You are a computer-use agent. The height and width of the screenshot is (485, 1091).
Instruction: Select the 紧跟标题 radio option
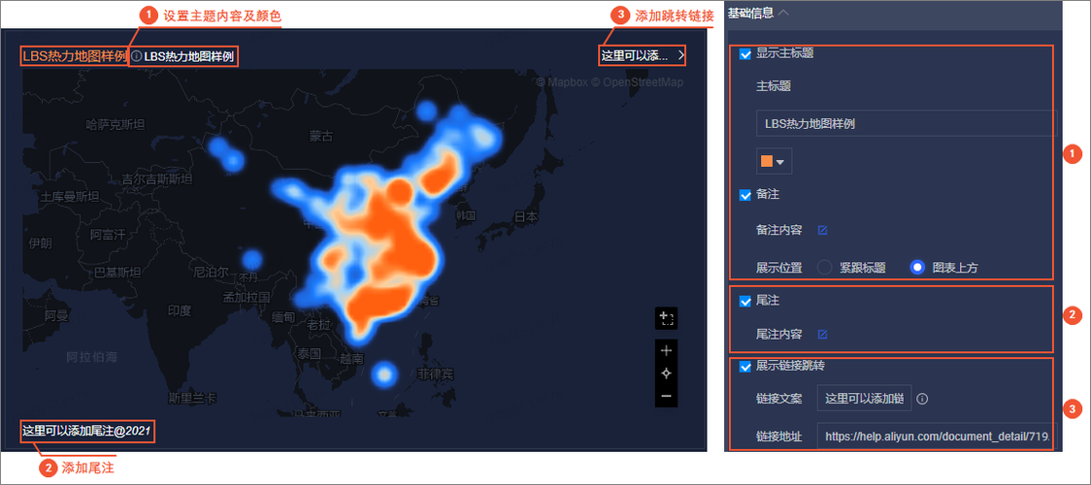click(x=825, y=268)
